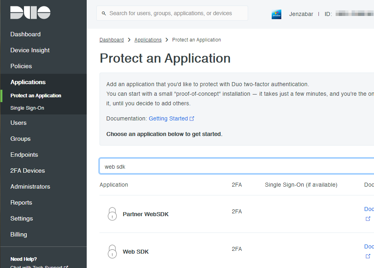The image size is (374, 268).
Task: Select the Web SDK application name
Action: [136, 252]
